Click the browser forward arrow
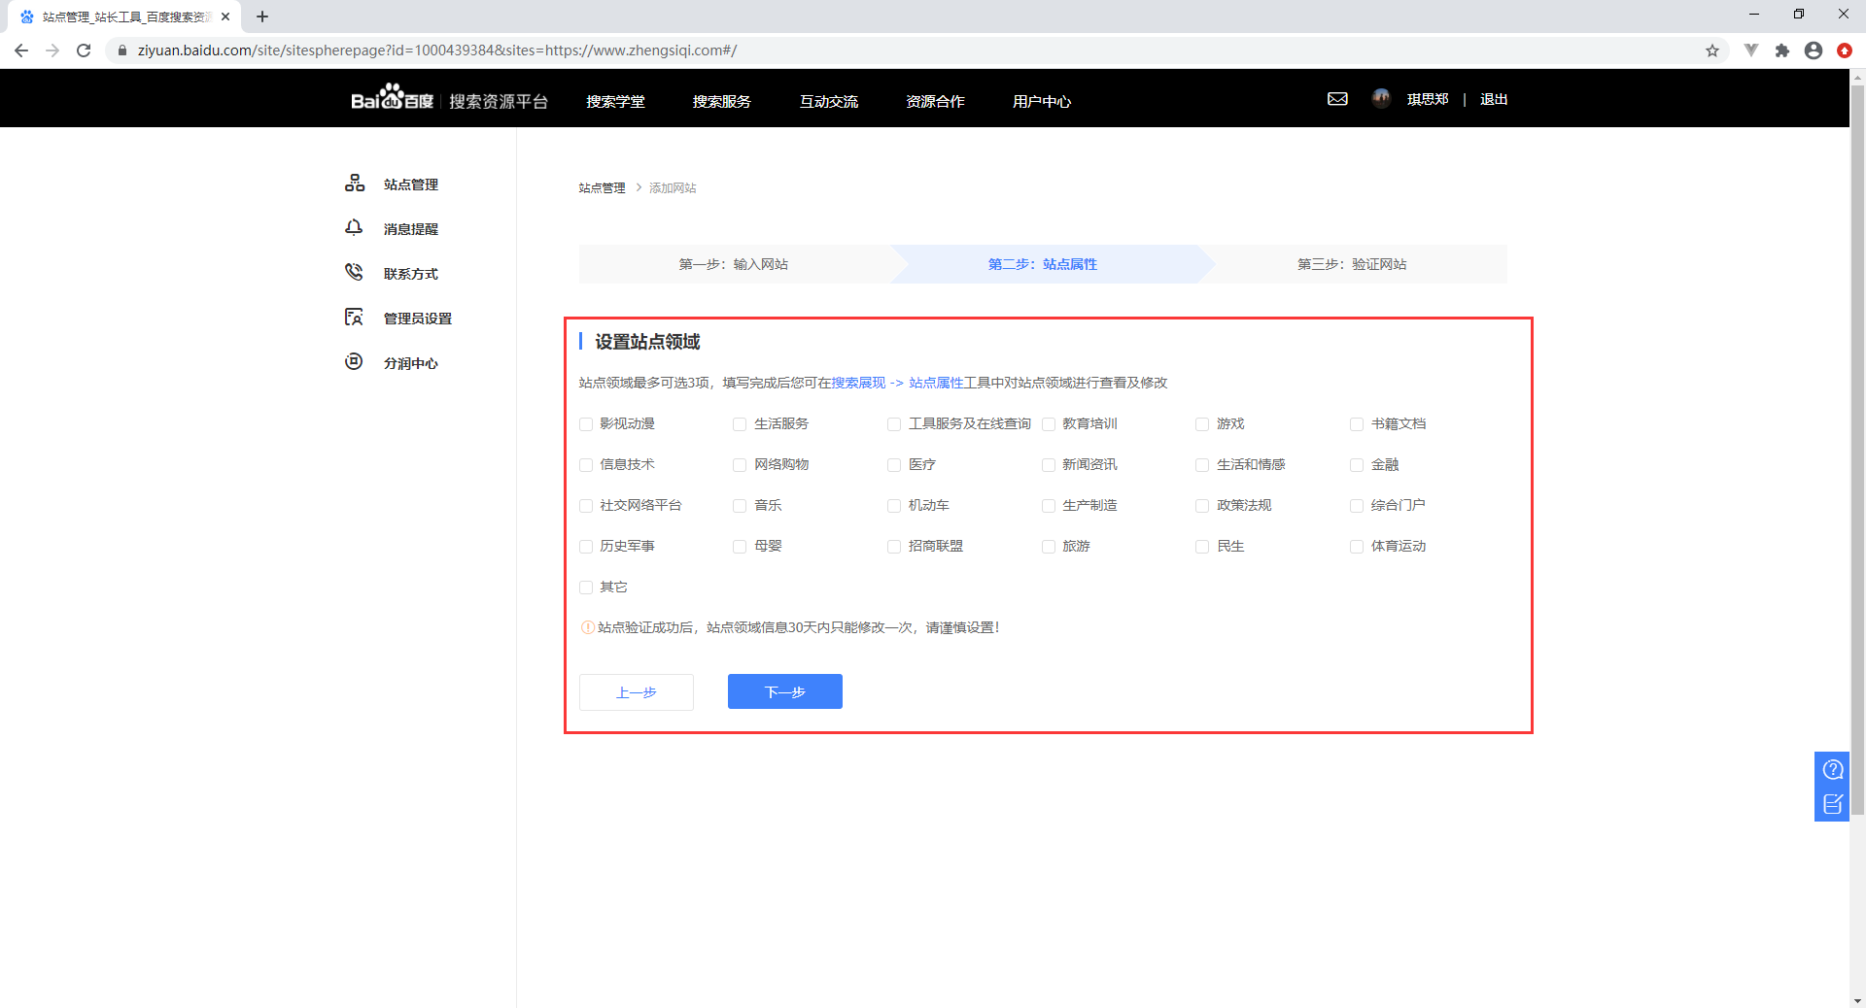This screenshot has width=1866, height=1008. pyautogui.click(x=52, y=50)
